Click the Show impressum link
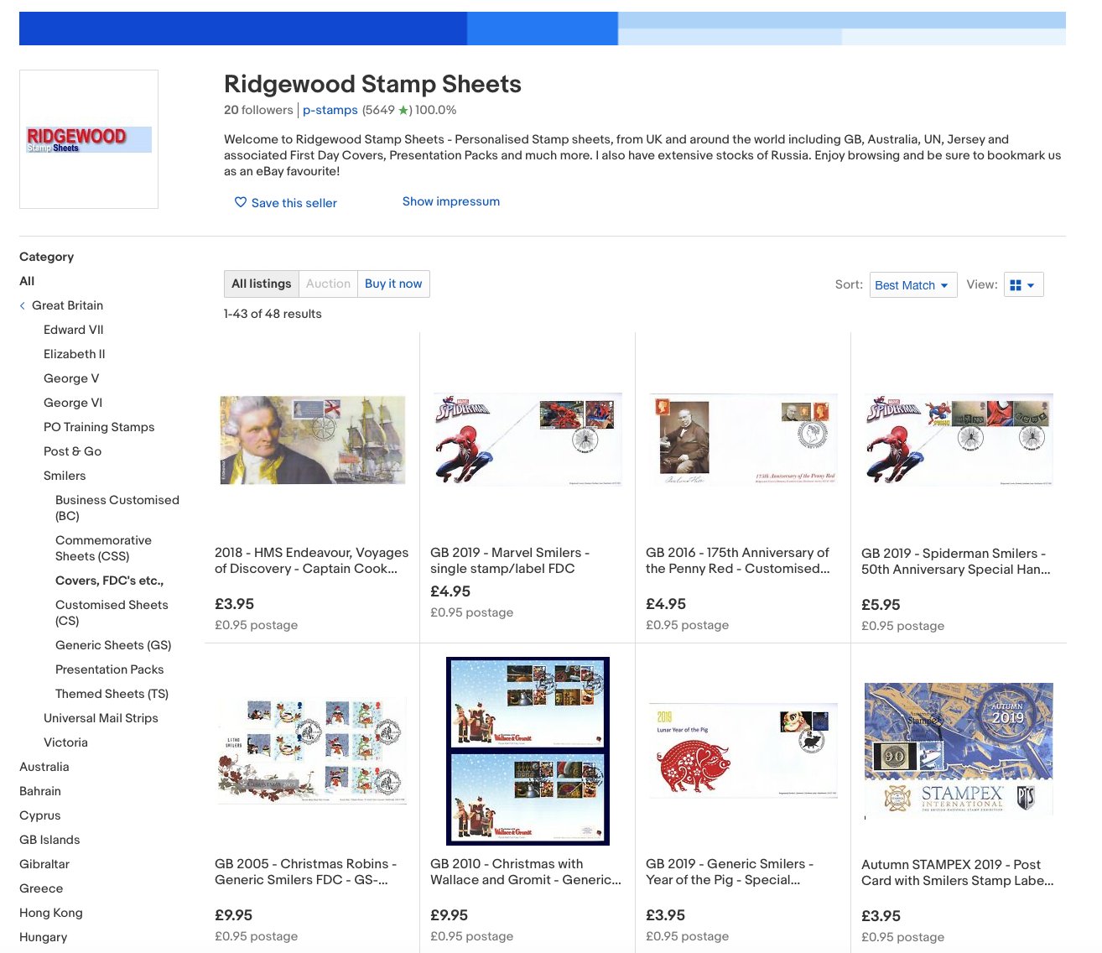The height and width of the screenshot is (953, 1102). [x=451, y=201]
